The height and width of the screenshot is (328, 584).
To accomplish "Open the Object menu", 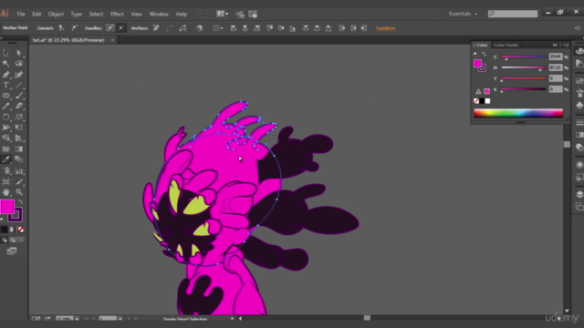I will pyautogui.click(x=56, y=15).
